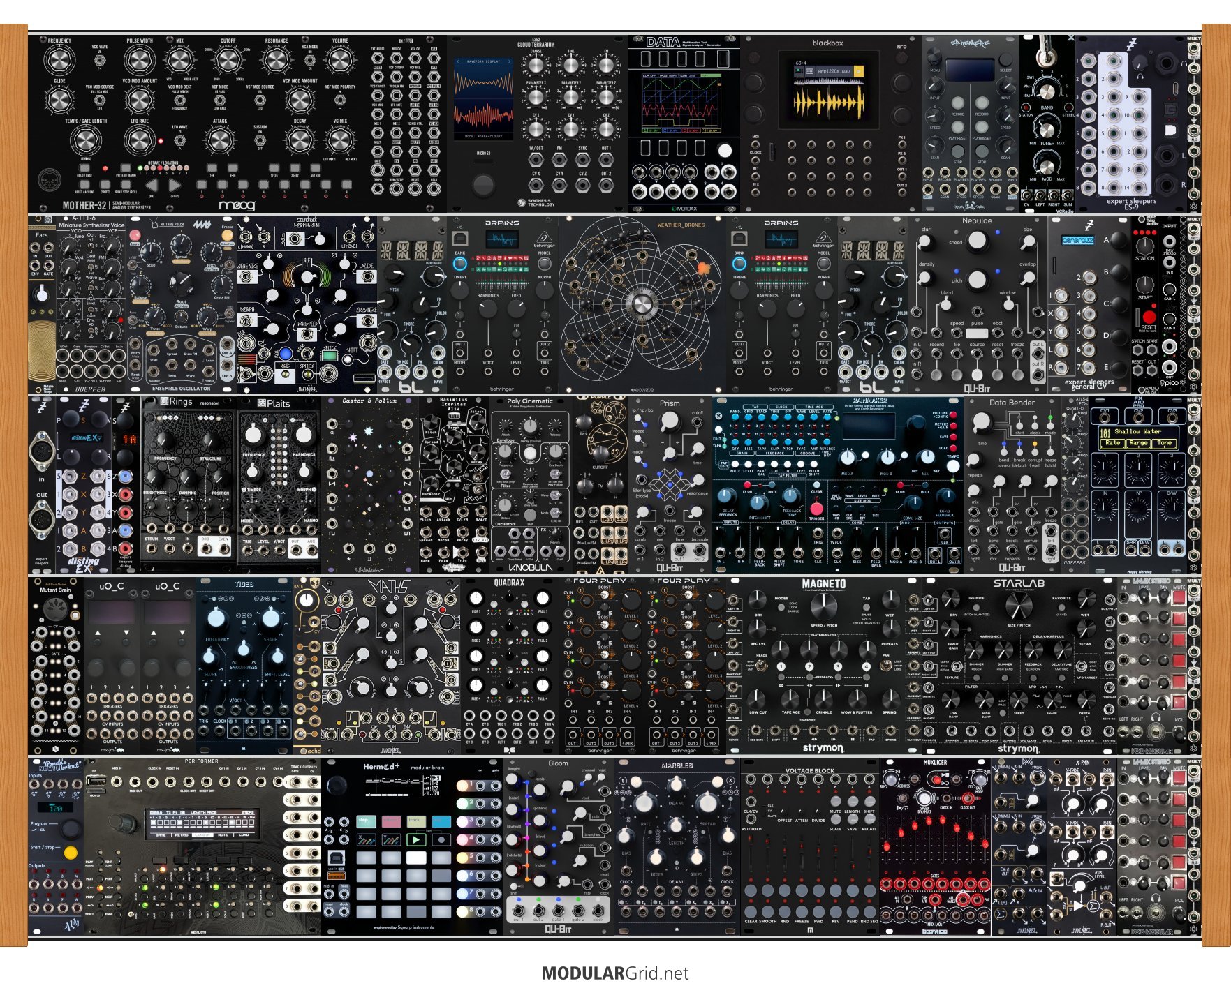Click the Hermod+ record button

pos(441,840)
